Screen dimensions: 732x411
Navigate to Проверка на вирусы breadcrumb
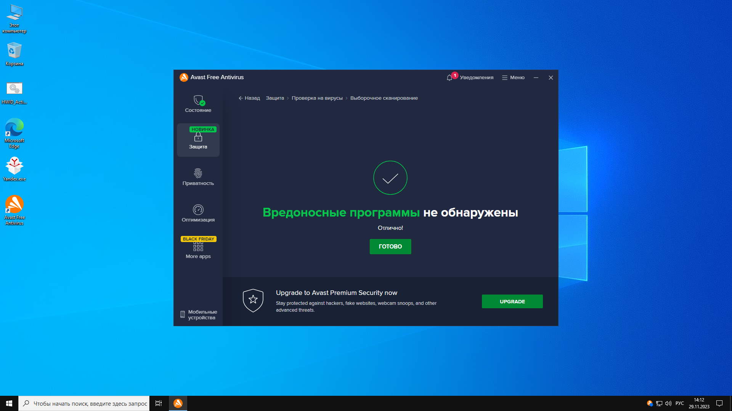[317, 98]
